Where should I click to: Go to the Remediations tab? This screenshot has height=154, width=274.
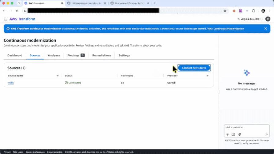coord(102,55)
